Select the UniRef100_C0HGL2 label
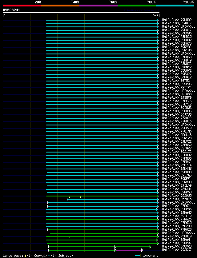The width and height of the screenshot is (197, 258). (x=177, y=77)
